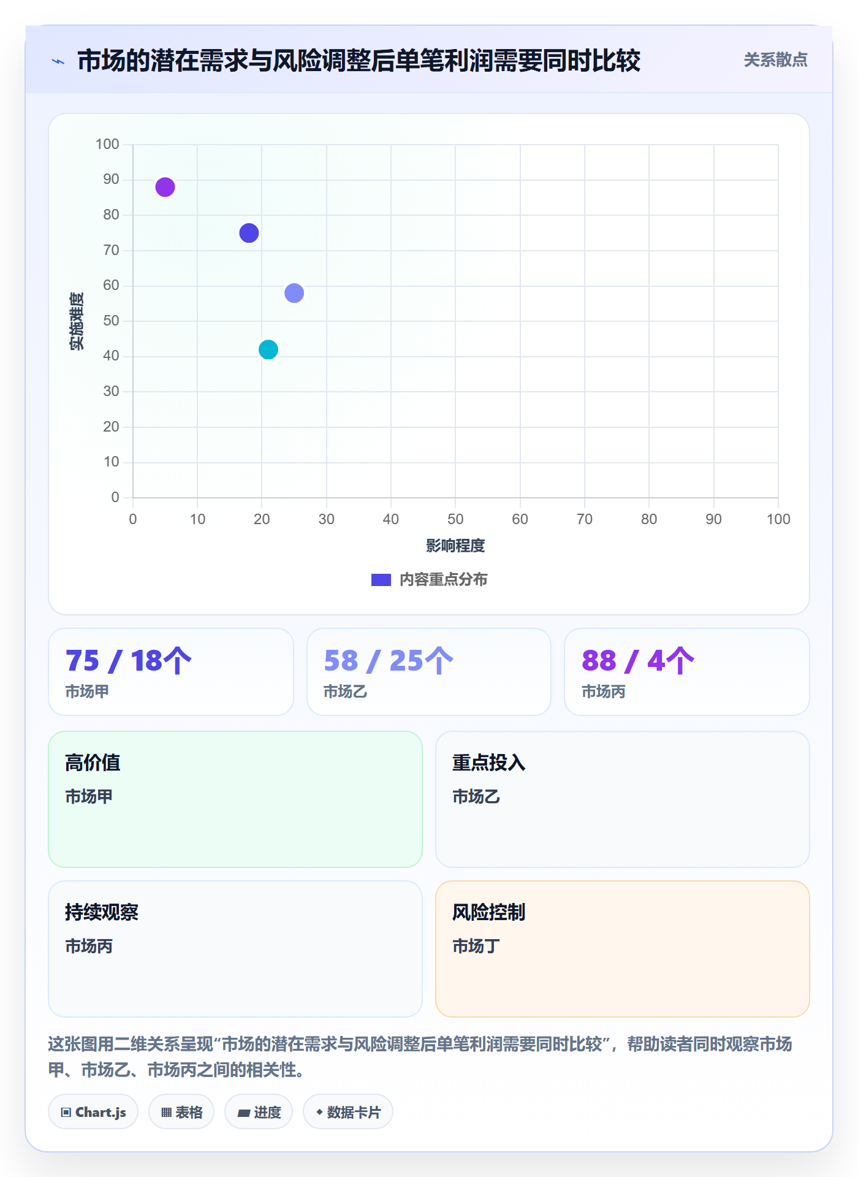The width and height of the screenshot is (858, 1177).
Task: Click the Chart.js tag chip
Action: (x=93, y=1111)
